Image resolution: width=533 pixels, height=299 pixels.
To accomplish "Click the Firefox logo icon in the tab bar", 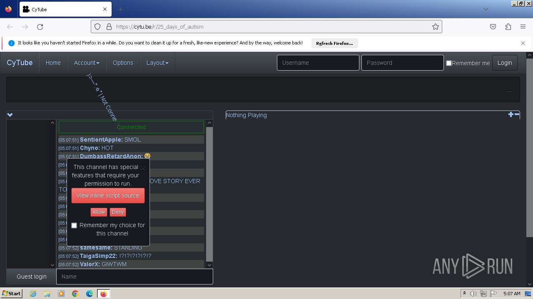I will 8,9.
